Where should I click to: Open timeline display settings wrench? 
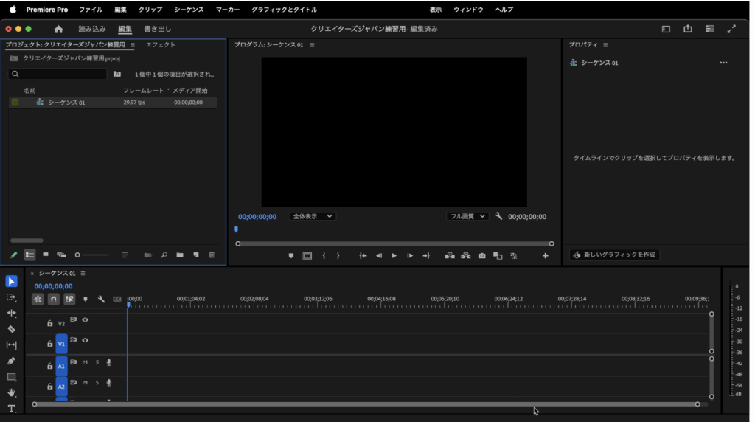click(101, 300)
